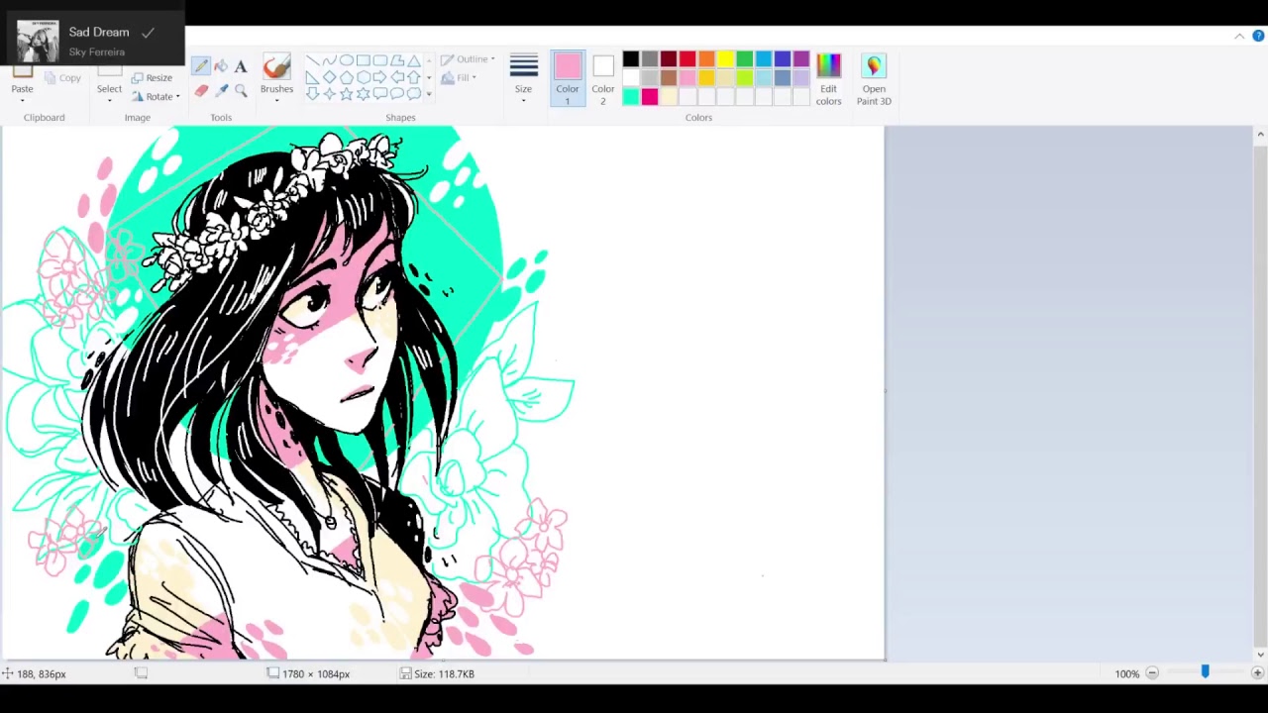Image resolution: width=1268 pixels, height=713 pixels.
Task: Click the vertical scrollbar up arrow
Action: pos(1260,134)
